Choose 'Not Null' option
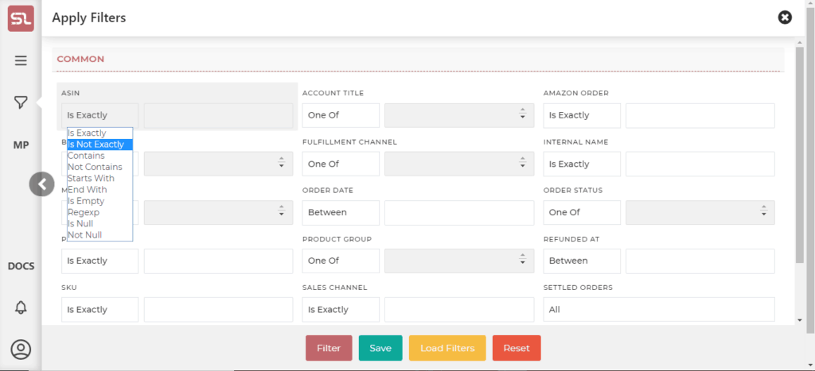 click(99, 235)
